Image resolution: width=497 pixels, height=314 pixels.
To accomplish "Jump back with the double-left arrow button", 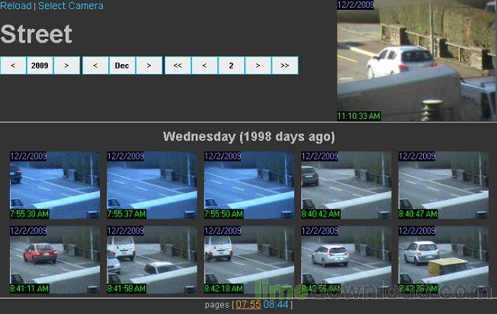I will (178, 66).
